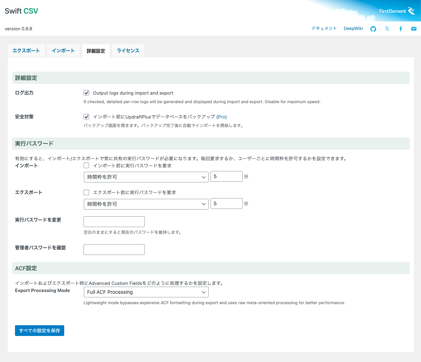This screenshot has width=421, height=362.
Task: Disable the UpdraftPlus backup before import checkbox
Action: click(86, 117)
